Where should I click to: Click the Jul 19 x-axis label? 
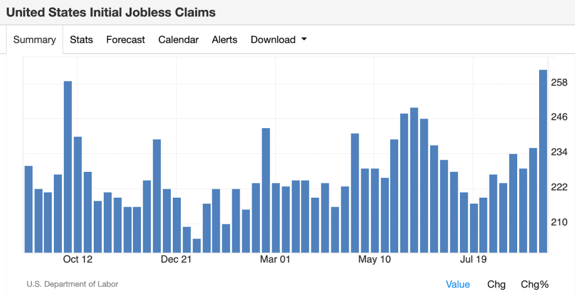coord(473,259)
